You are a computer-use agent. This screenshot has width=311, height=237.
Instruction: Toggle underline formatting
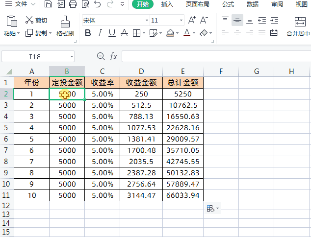[x=112, y=33]
